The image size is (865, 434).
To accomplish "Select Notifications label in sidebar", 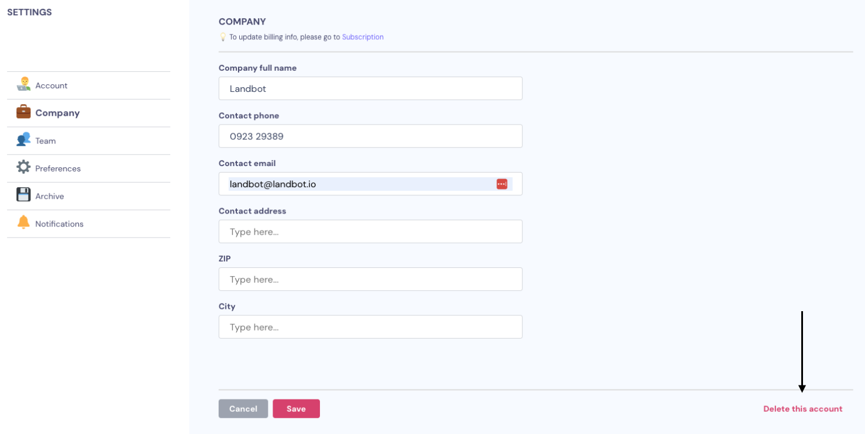I will point(59,224).
